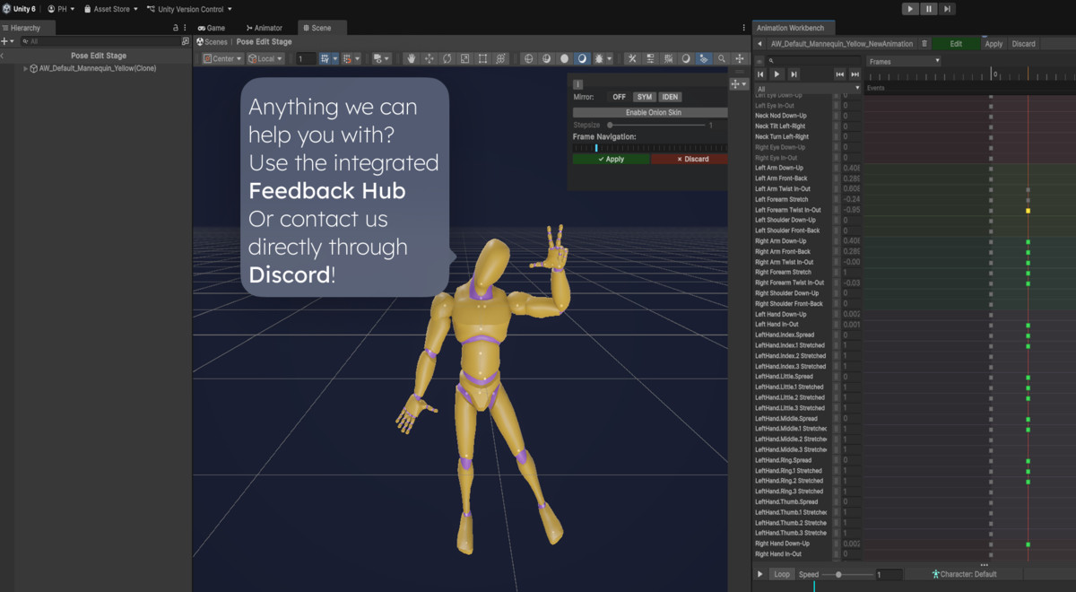Screen dimensions: 1076x592
Task: Click the red Discard button in pose overlay
Action: tap(689, 159)
